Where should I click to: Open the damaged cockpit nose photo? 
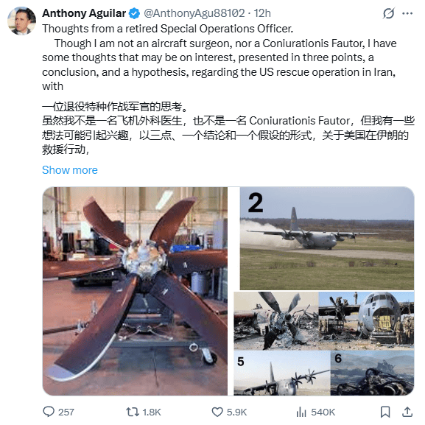[366, 320]
